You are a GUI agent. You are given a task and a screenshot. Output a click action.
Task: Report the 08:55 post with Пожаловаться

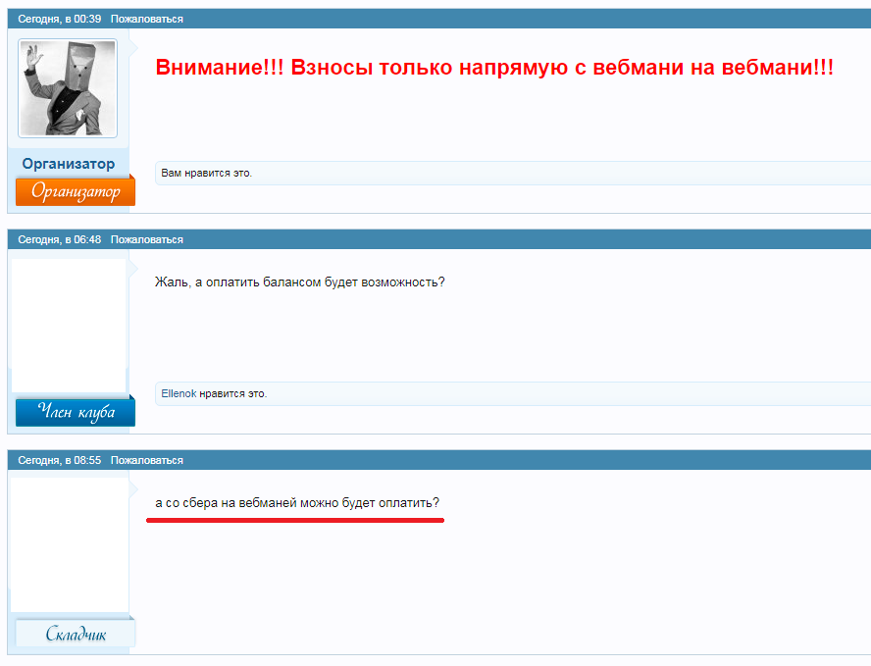coord(146,460)
